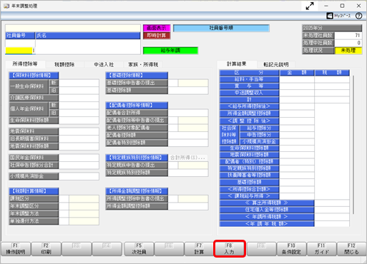Click the 画面表示 magenta button
The width and height of the screenshot is (367, 264).
coord(157,28)
